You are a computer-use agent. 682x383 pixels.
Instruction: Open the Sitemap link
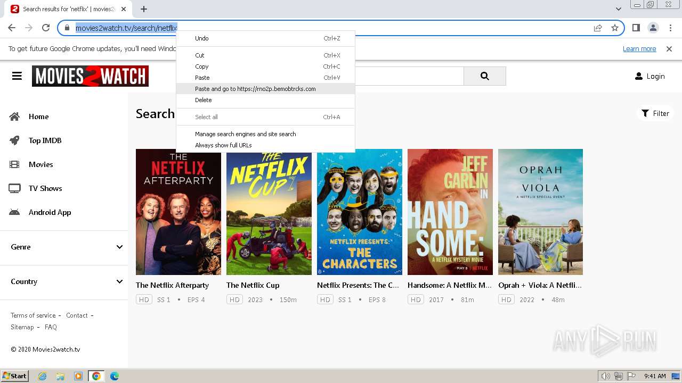22,327
